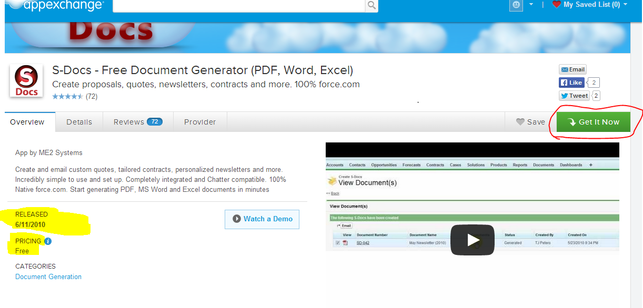
Task: Click the Save heart button
Action: (530, 122)
